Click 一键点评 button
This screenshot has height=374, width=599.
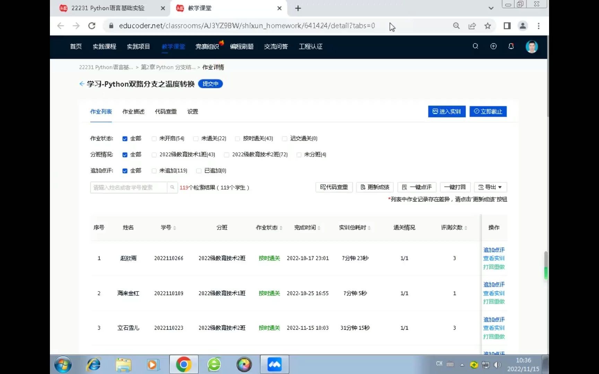coord(417,187)
